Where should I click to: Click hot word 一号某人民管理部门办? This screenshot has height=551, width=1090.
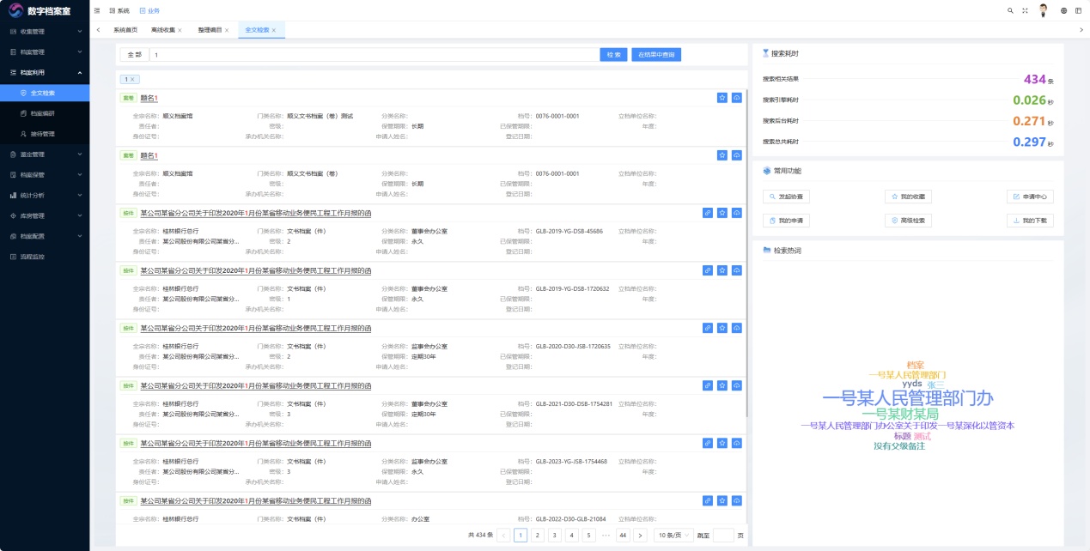click(x=908, y=397)
